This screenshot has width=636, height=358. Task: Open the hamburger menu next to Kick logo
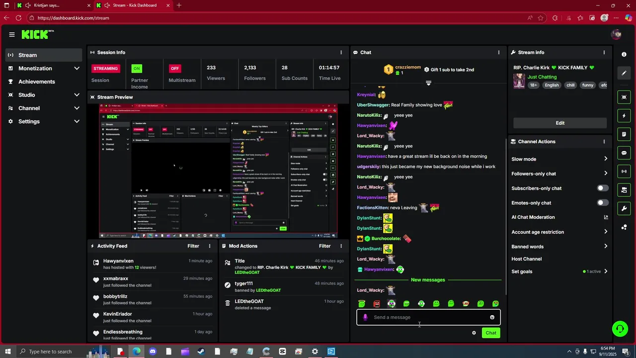click(11, 34)
